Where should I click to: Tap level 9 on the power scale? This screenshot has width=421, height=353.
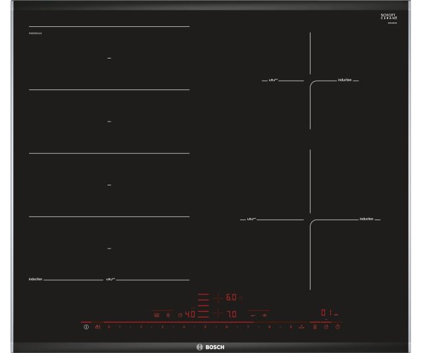[290, 327]
